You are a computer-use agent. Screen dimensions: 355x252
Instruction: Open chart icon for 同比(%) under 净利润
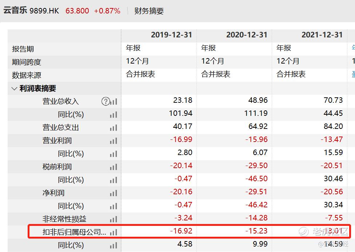[x=113, y=206]
